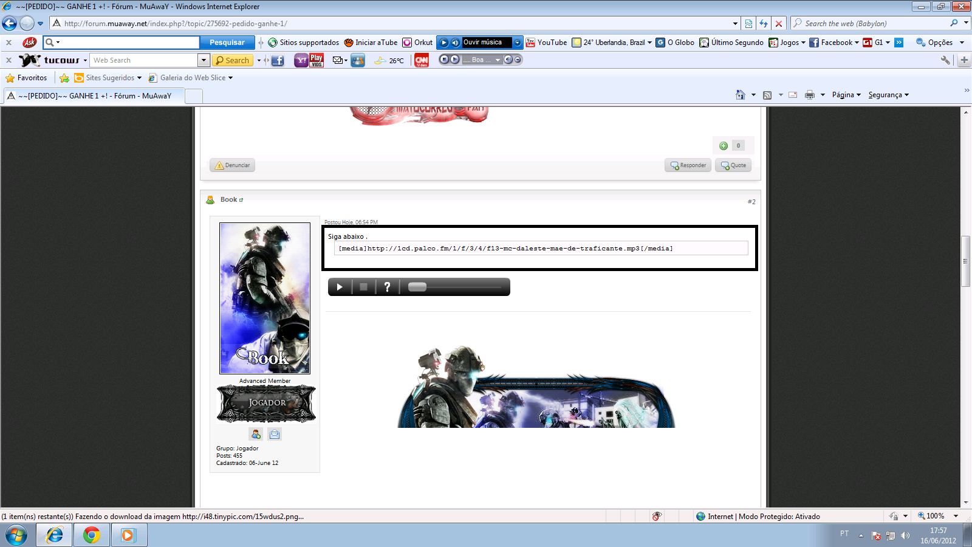Viewport: 972px width, 547px height.
Task: Open the address bar history dropdown
Action: point(736,24)
